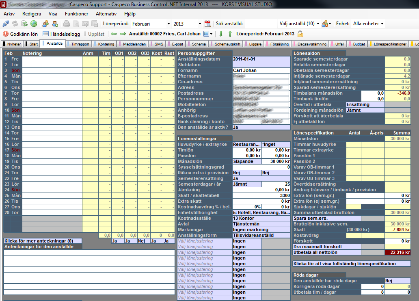Click the print preview icon
Viewport: 419px width, 301px height.
[x=76, y=24]
